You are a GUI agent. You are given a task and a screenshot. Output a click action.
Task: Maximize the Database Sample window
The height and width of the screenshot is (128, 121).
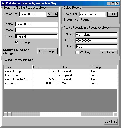113,3
